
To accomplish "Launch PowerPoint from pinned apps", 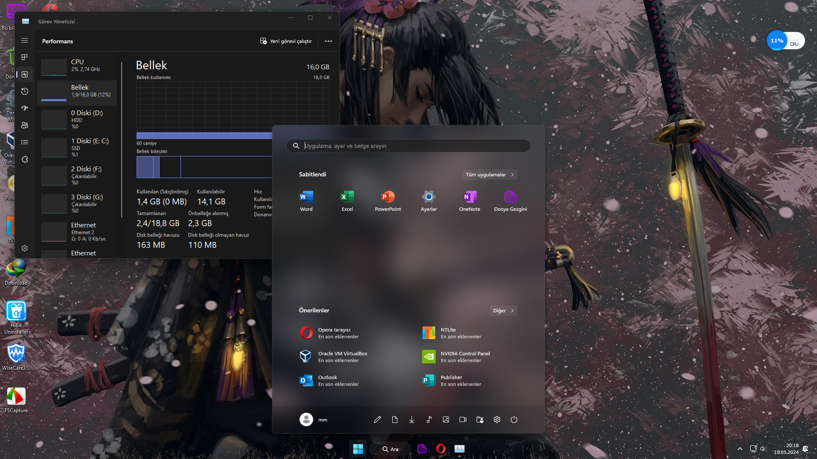I will [388, 201].
